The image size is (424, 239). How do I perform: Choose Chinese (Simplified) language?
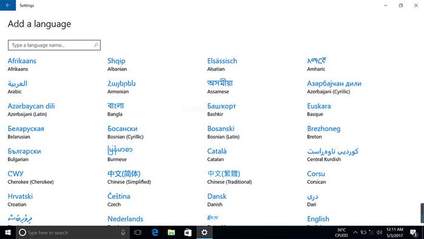click(129, 177)
